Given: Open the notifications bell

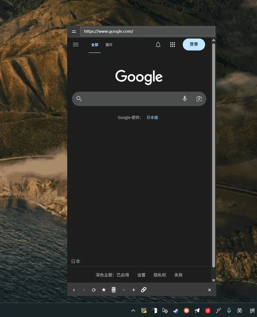Looking at the screenshot, I should 158,45.
